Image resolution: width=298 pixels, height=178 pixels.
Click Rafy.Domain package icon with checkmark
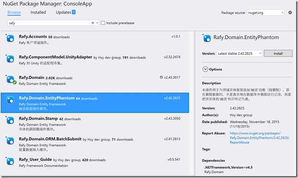click(11, 79)
